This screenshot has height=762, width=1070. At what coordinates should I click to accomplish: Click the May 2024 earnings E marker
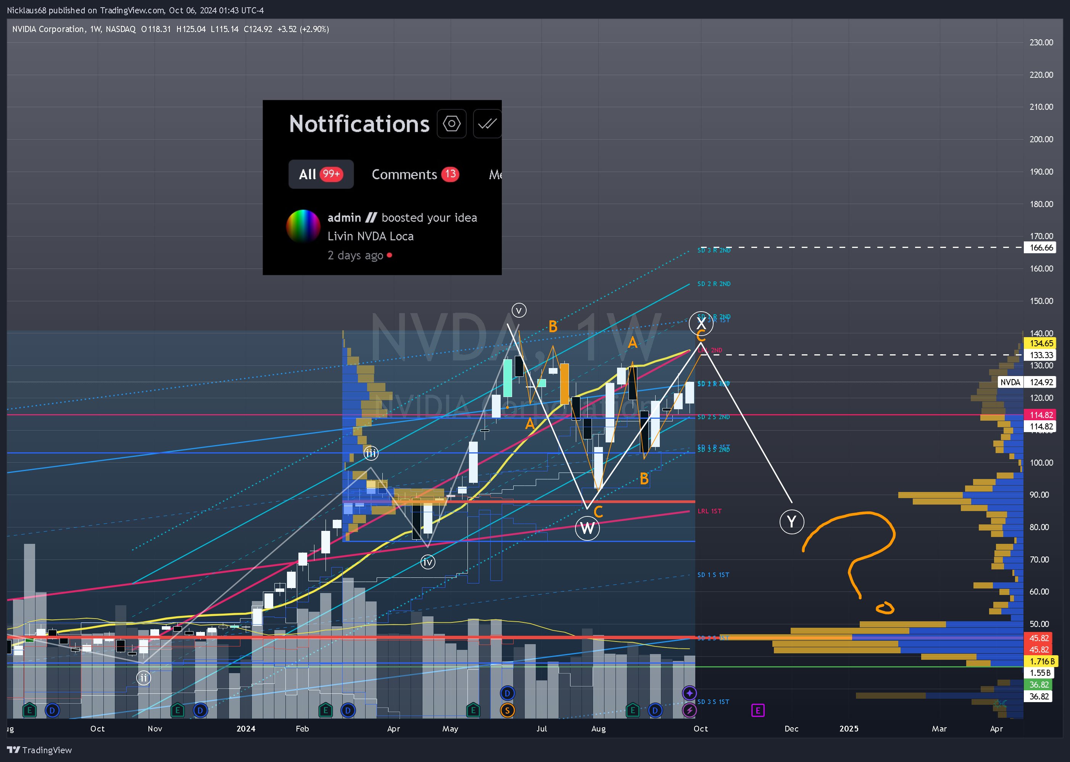tap(473, 711)
